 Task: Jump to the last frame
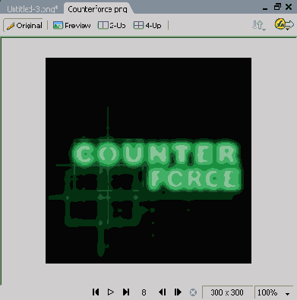click(x=126, y=292)
